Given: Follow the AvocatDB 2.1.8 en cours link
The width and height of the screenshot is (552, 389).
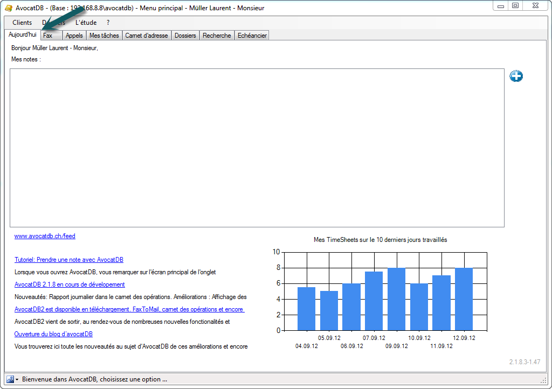Looking at the screenshot, I should tap(70, 284).
